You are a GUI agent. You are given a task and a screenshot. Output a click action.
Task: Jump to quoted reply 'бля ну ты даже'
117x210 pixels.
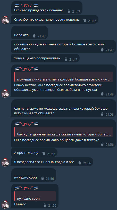64,132
